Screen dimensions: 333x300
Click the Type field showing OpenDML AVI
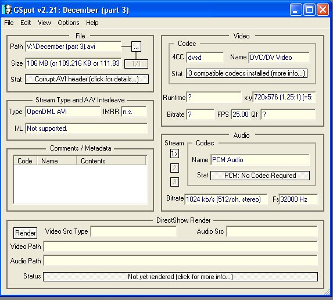pyautogui.click(x=63, y=112)
